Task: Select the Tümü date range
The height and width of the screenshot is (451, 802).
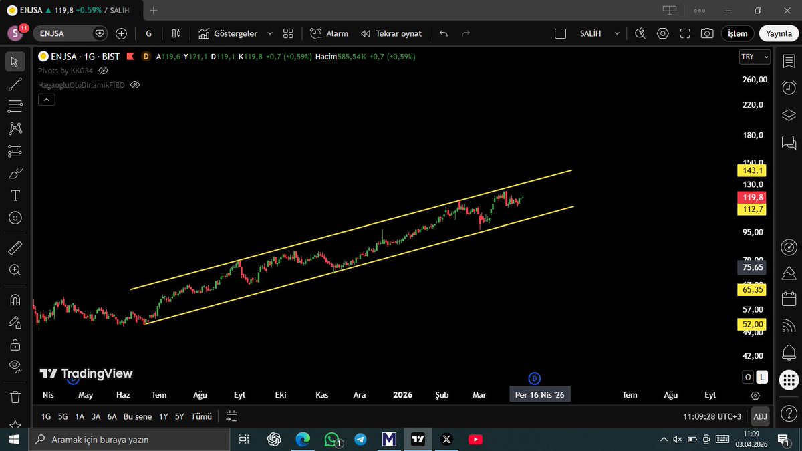Action: 201,416
